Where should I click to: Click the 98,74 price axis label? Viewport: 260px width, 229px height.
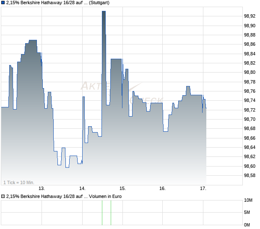tap(250, 100)
